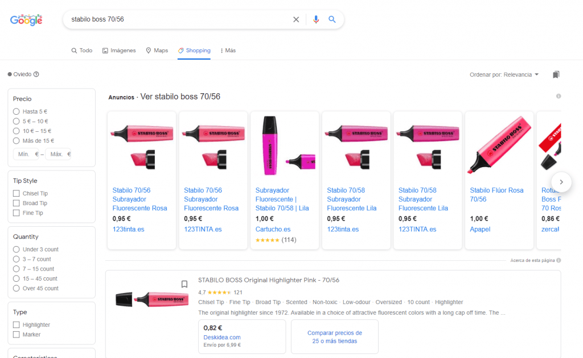Open the help icon next to Oviedo
The width and height of the screenshot is (583, 358).
pyautogui.click(x=36, y=74)
